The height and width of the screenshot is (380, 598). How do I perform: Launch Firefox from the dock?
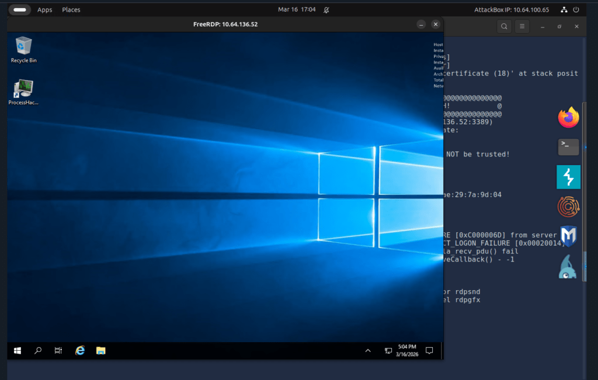(x=568, y=117)
